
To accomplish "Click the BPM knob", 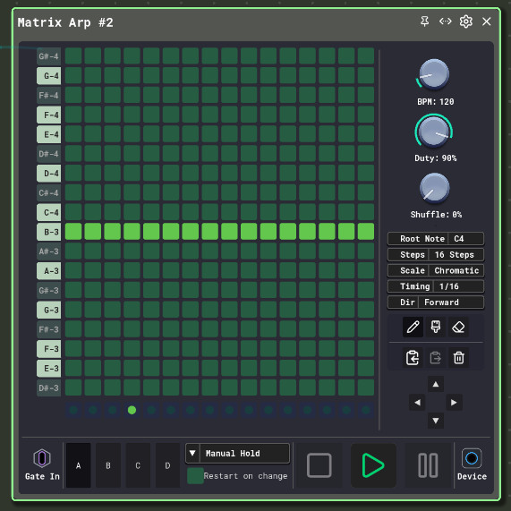I will tap(434, 74).
